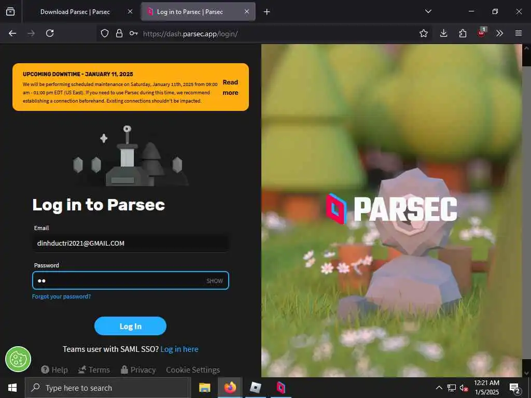Click the taskbar search box

tap(108, 388)
